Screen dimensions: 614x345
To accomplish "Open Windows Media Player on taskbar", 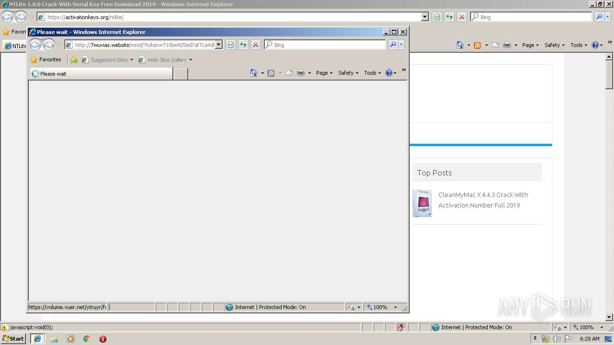I will [x=71, y=339].
